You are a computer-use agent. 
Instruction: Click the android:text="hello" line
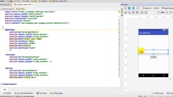point(20,46)
